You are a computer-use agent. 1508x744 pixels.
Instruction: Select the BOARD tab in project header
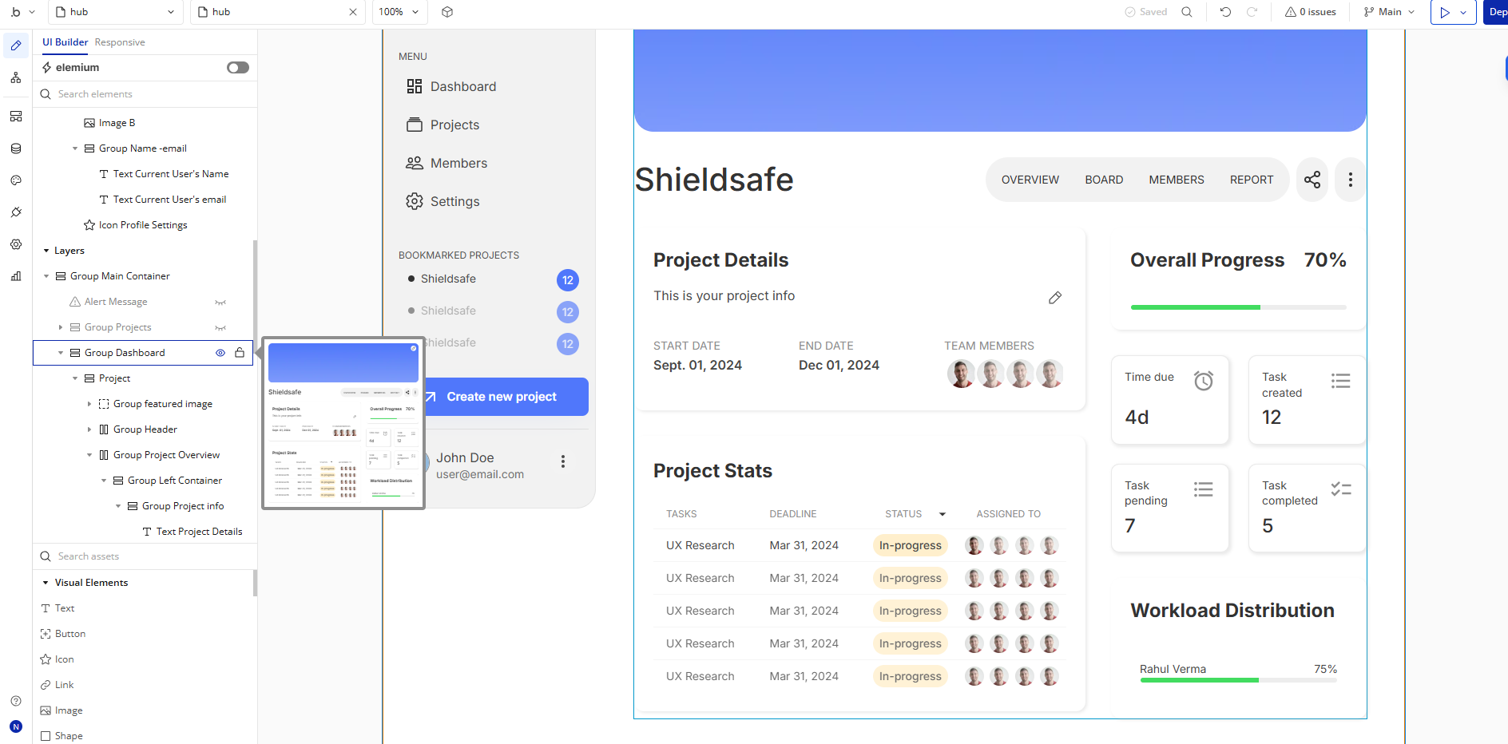[x=1104, y=180]
